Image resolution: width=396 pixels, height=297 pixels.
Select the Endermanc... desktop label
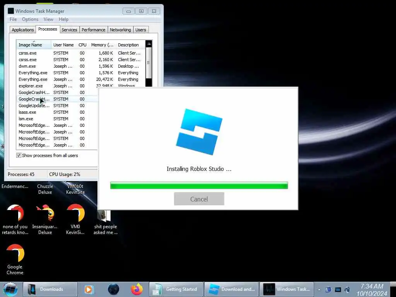(x=15, y=186)
